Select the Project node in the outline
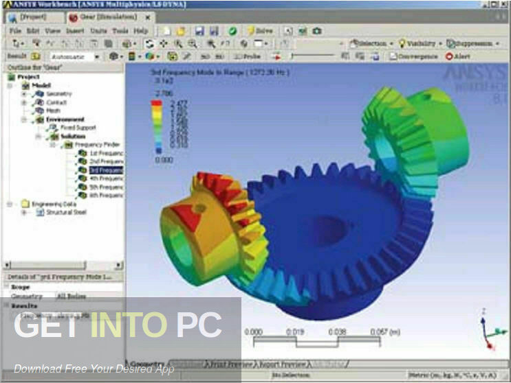 click(x=28, y=77)
